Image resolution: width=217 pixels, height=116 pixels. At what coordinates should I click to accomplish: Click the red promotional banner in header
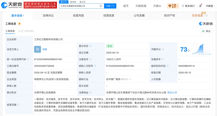pyautogui.click(x=40, y=5)
